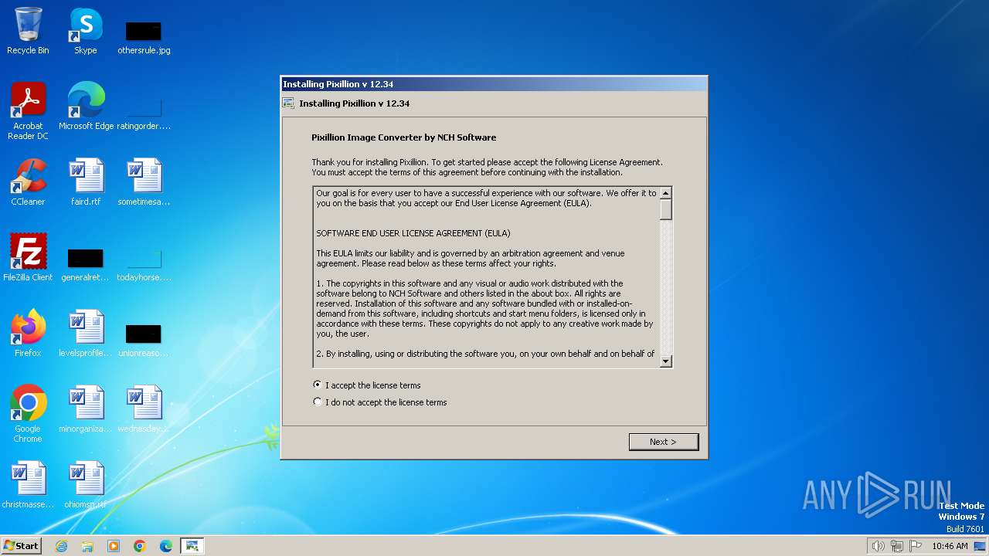The height and width of the screenshot is (556, 989).
Task: Select todayhorse file on desktop
Action: pos(144,263)
